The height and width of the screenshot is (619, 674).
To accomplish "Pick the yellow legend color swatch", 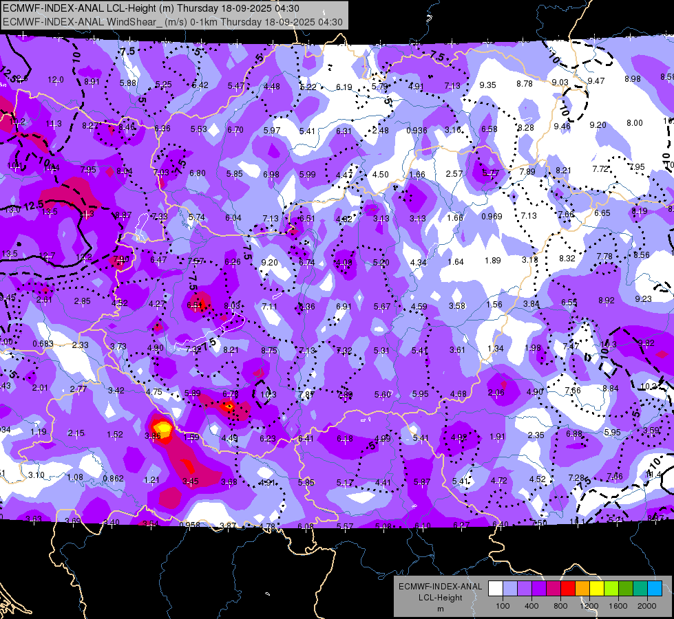I will [597, 589].
